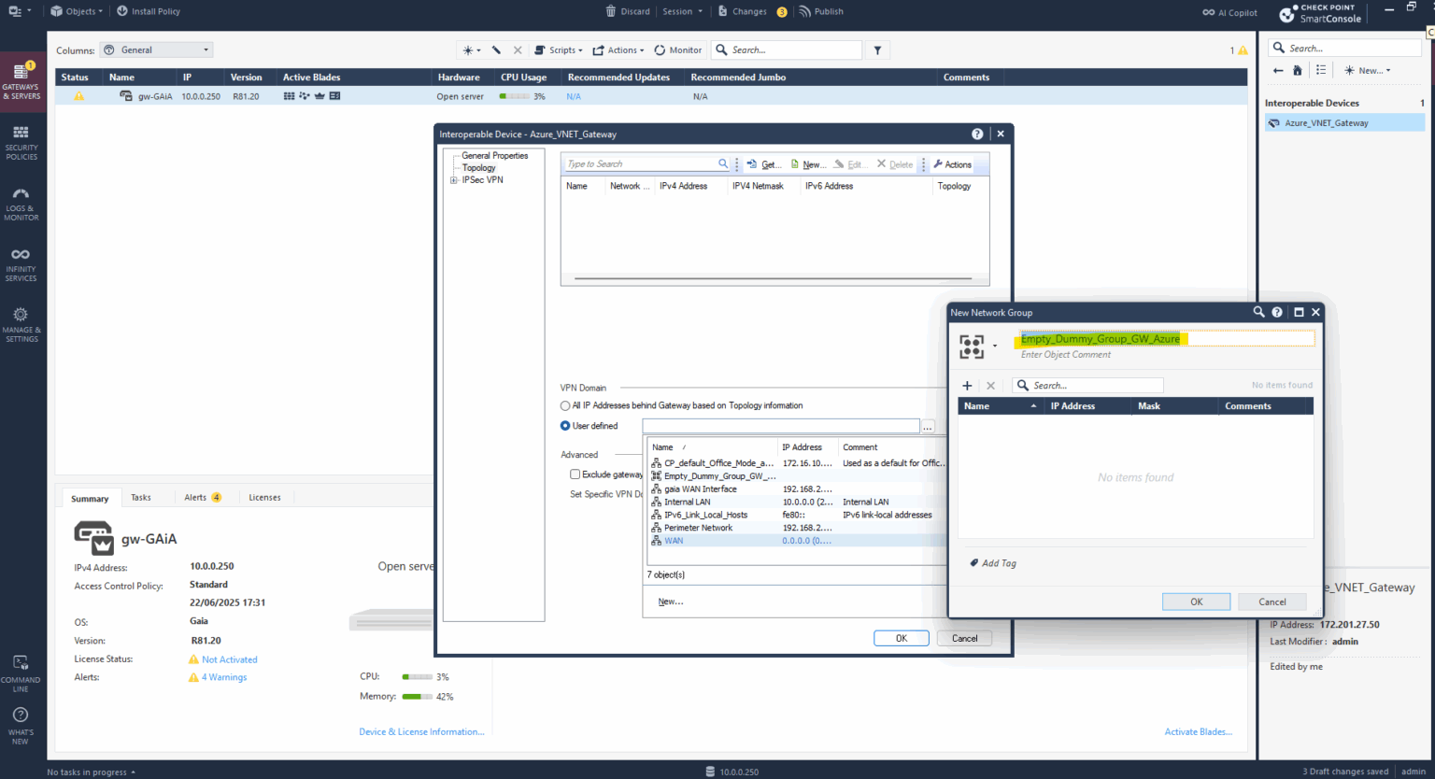
Task: Click the plus icon in New Network Group
Action: pyautogui.click(x=967, y=385)
